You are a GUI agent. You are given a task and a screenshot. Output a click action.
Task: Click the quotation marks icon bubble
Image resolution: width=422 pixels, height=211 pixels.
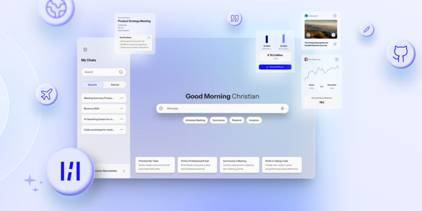[x=235, y=19]
